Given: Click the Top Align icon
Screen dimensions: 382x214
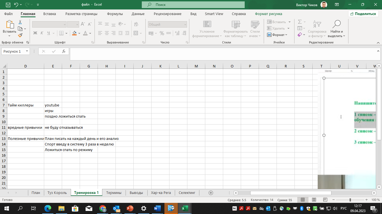Looking at the screenshot, I should coord(100,24).
